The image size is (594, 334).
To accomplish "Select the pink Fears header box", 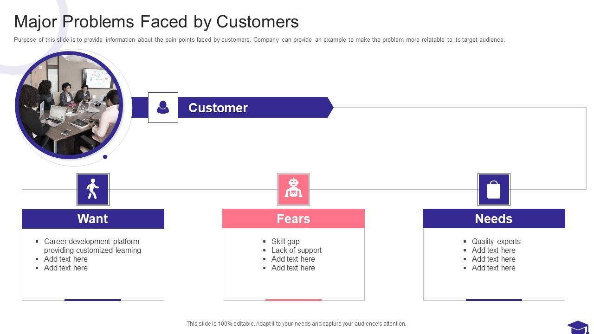I will 293,218.
